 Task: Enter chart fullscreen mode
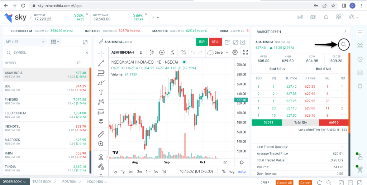246,52
